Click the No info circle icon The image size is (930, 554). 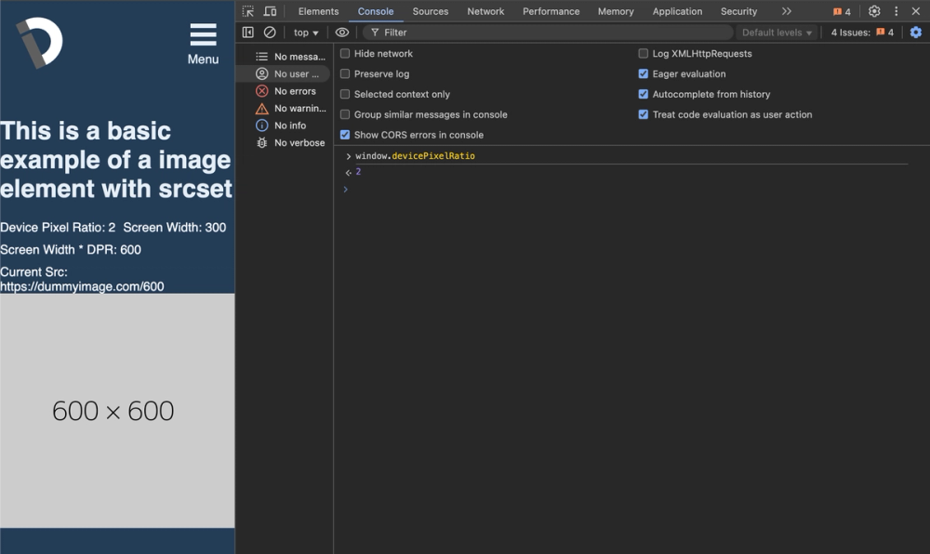click(261, 125)
